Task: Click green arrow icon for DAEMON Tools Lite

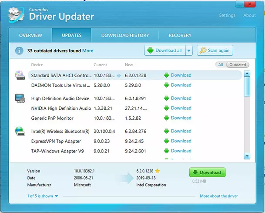Action: click(167, 85)
